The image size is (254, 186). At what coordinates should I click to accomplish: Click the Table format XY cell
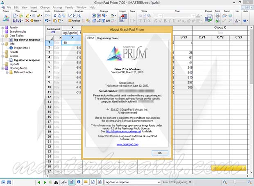pos(53,30)
